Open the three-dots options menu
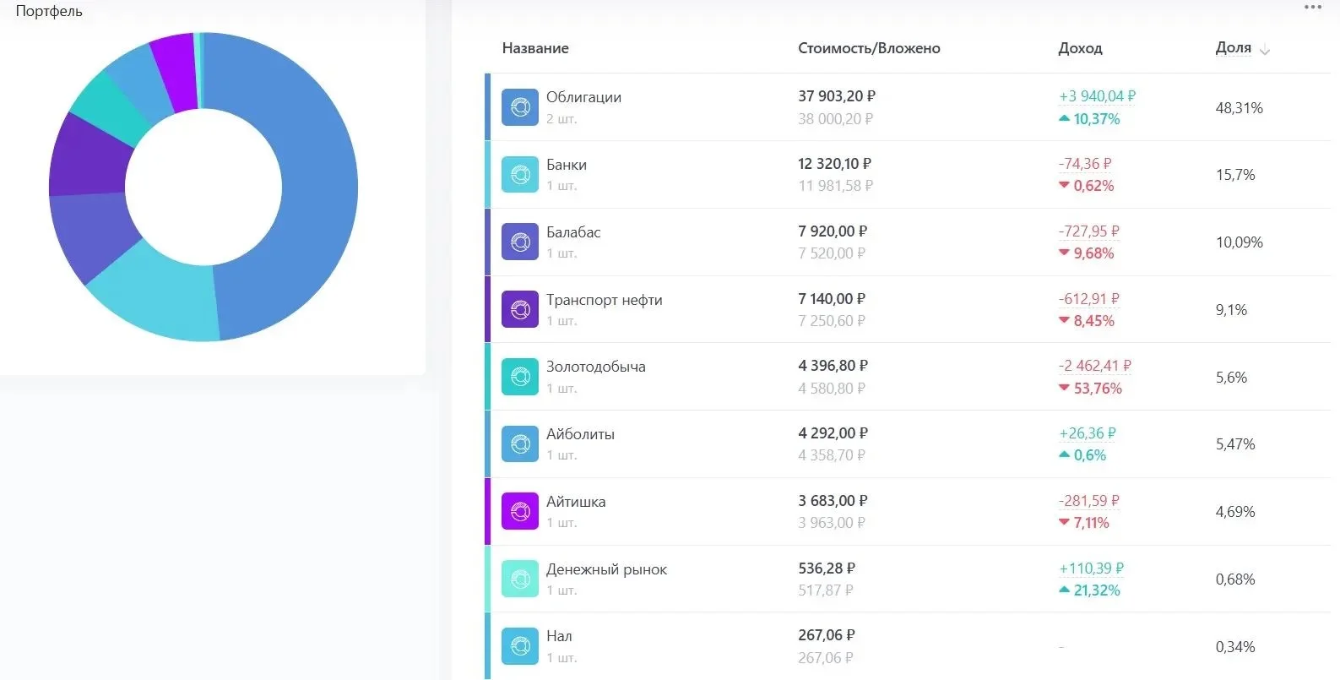The image size is (1340, 680). 1313,8
